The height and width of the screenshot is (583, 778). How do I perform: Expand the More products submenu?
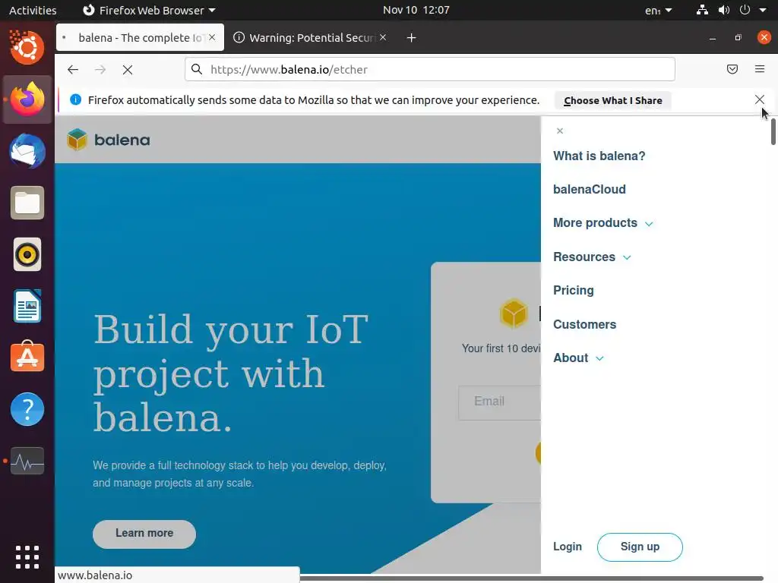tap(602, 223)
